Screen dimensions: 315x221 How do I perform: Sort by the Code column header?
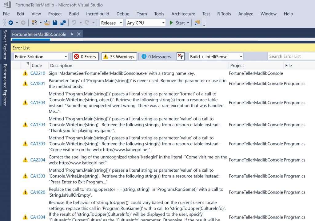(39, 65)
